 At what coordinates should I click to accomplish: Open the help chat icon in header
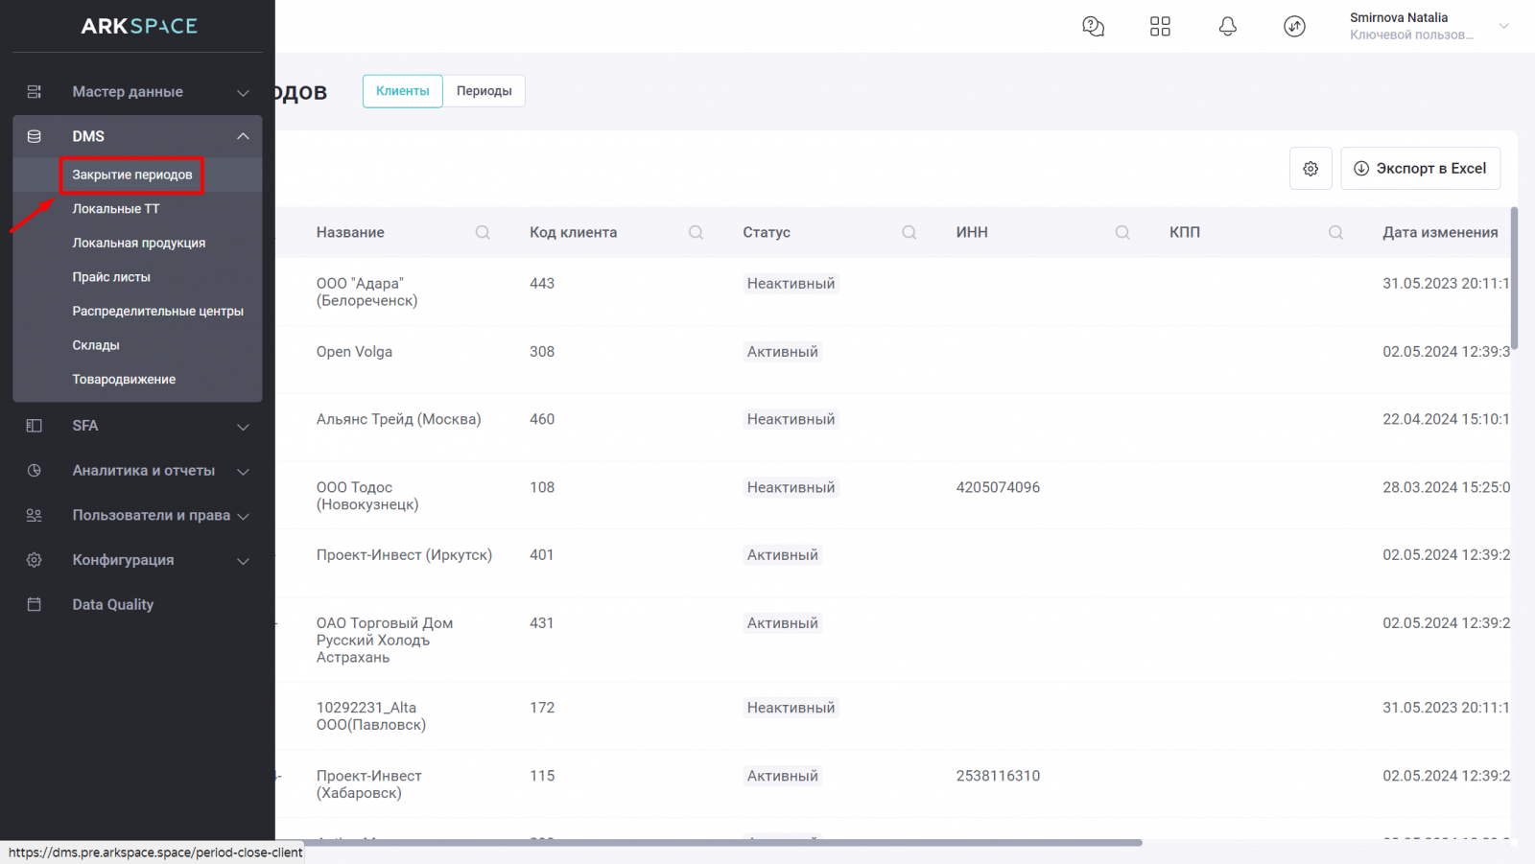pyautogui.click(x=1093, y=27)
